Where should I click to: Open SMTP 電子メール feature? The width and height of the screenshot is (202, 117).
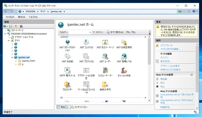(x=67, y=72)
